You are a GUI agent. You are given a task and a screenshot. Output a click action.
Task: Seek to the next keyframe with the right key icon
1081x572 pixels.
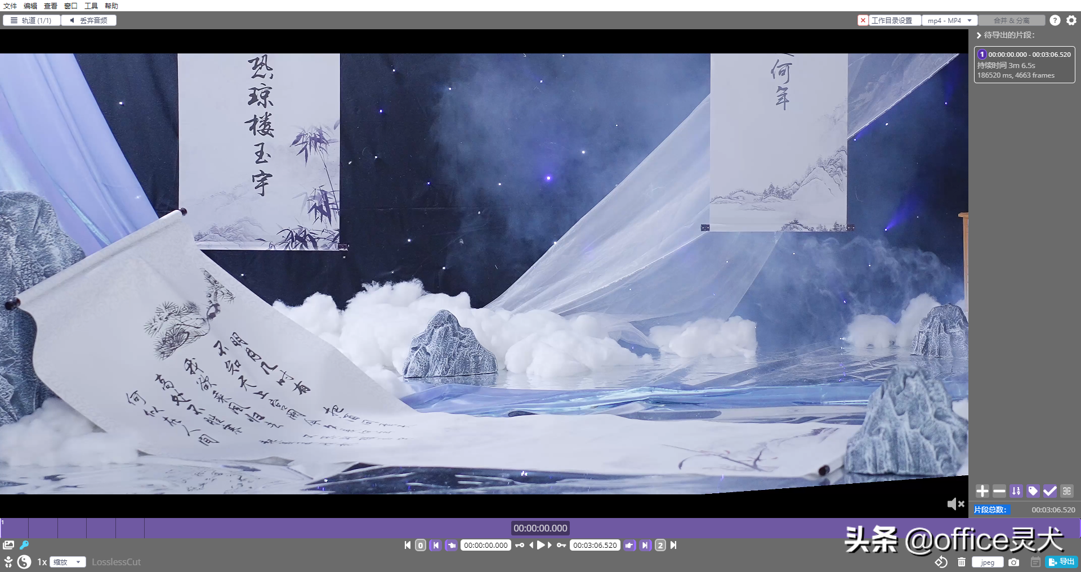tap(561, 545)
